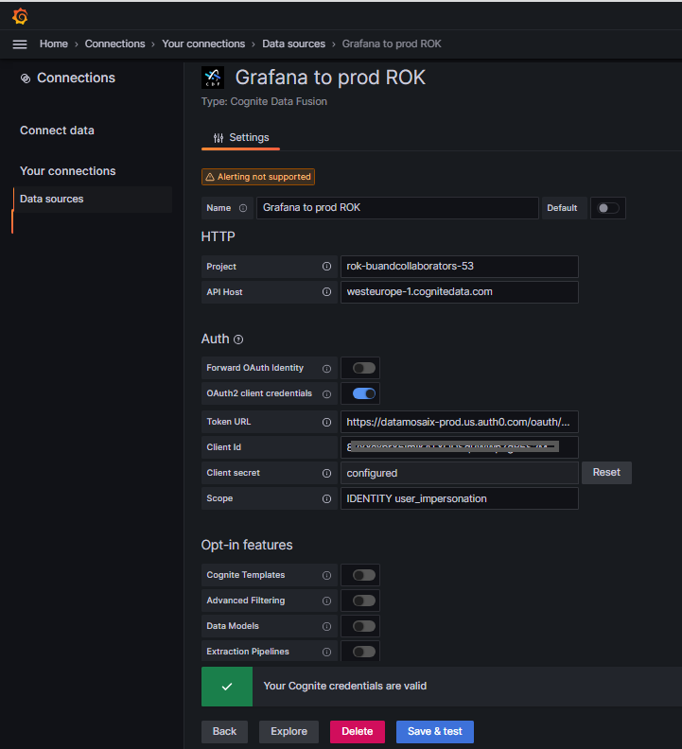Click the Grafana logo icon
Viewport: 682px width, 749px height.
pos(20,16)
